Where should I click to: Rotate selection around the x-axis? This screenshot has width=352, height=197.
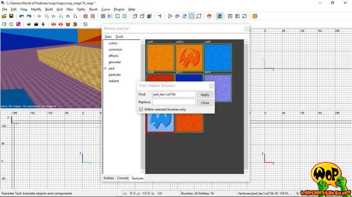[46, 16]
